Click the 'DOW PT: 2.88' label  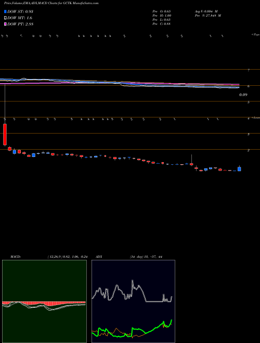point(20,24)
